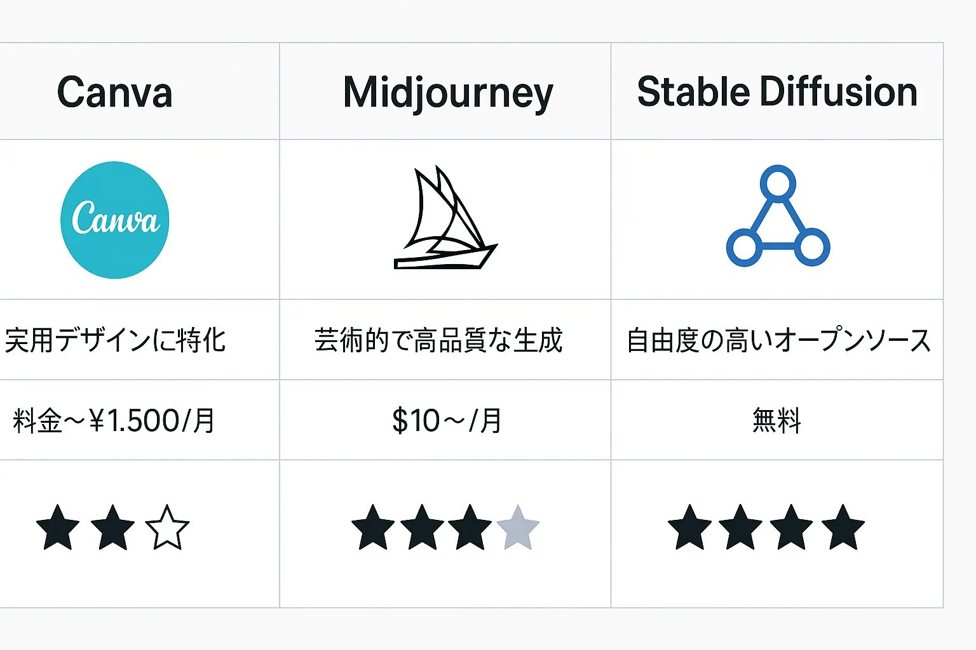Image resolution: width=976 pixels, height=650 pixels.
Task: Click the gray fourth star under Midjourney
Action: 518,527
